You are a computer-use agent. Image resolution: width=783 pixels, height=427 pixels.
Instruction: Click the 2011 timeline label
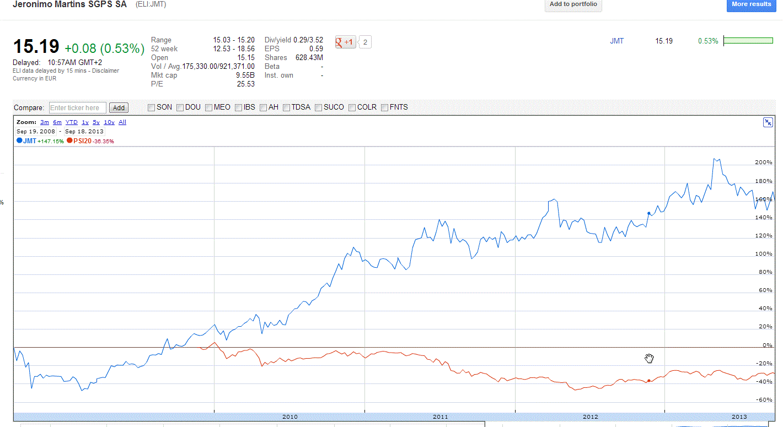(441, 417)
